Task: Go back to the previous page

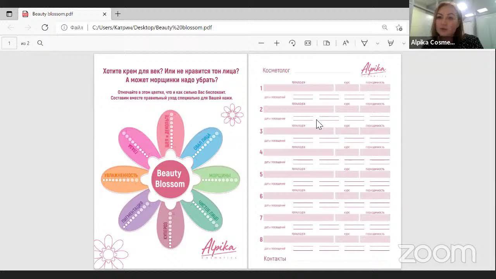Action: pos(11,28)
